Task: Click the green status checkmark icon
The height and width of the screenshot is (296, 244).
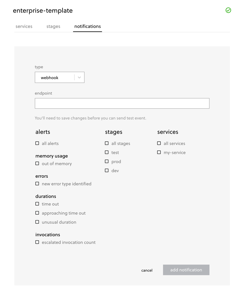Action: [x=228, y=10]
